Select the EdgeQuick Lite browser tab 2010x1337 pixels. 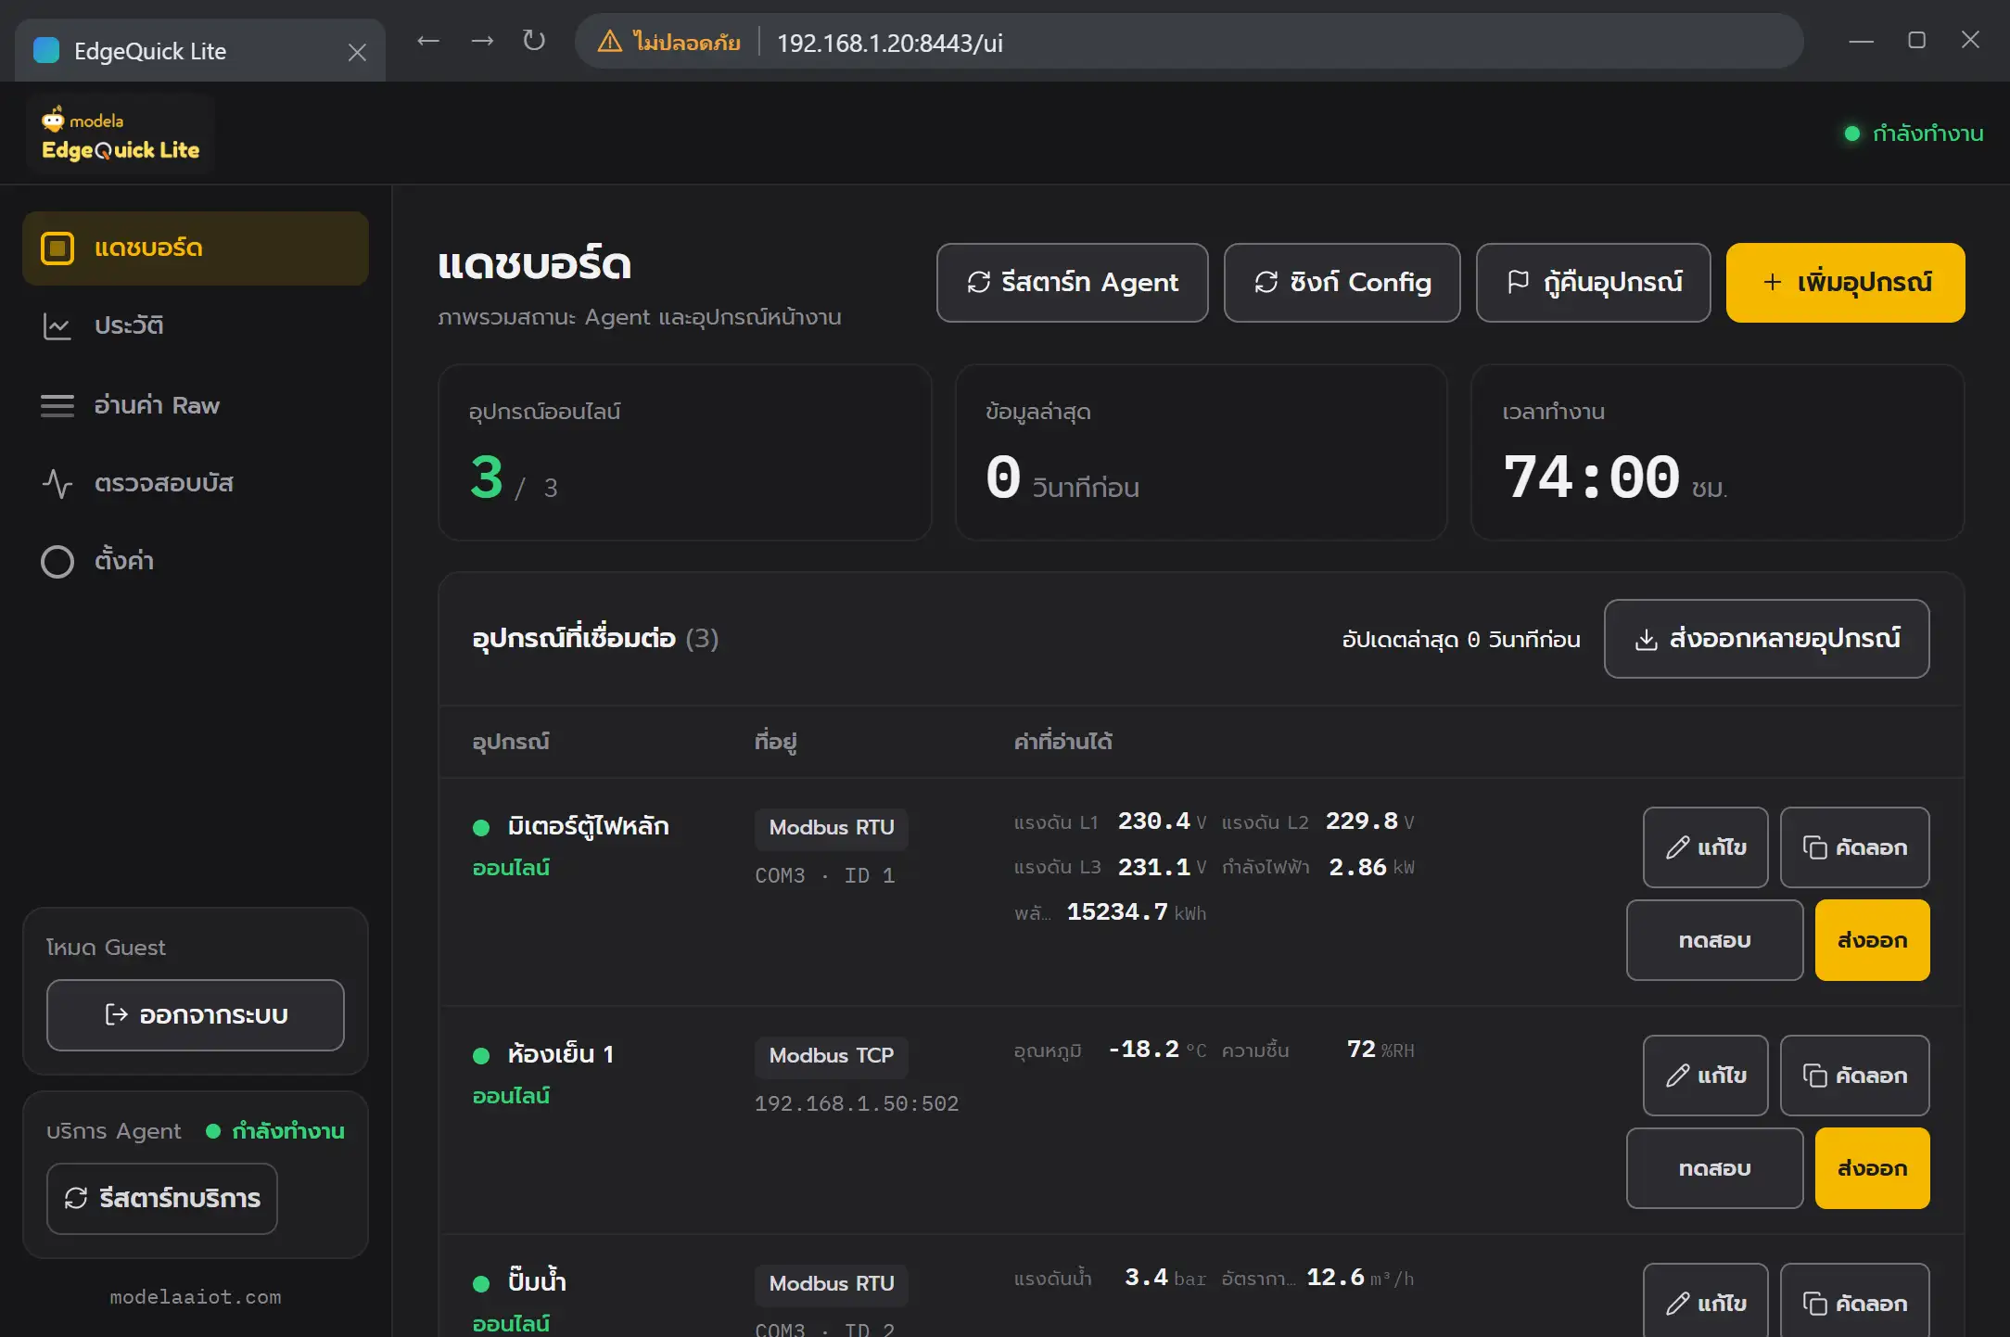pos(199,51)
